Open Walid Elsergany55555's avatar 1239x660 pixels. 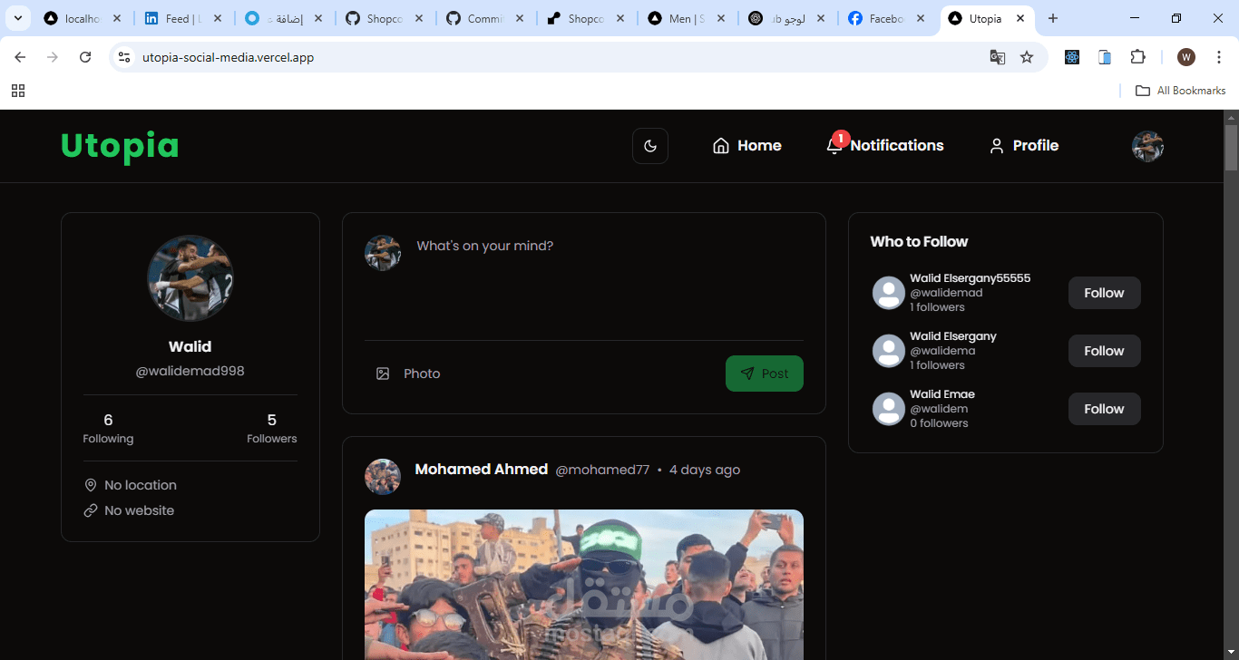pyautogui.click(x=889, y=293)
